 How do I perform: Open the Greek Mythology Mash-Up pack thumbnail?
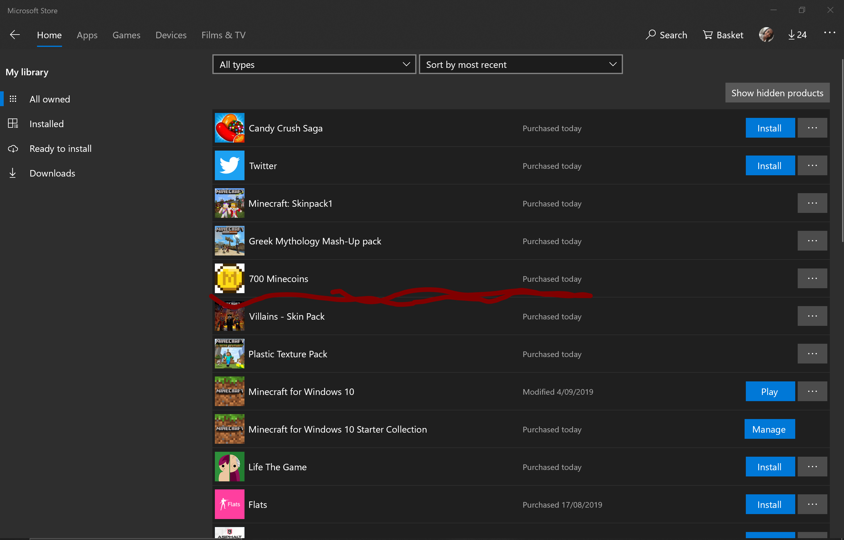point(229,241)
